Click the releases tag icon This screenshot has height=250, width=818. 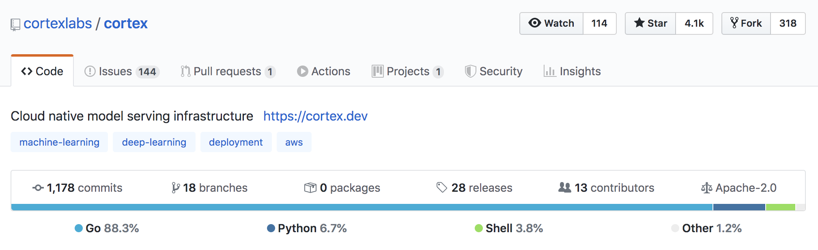coord(441,188)
